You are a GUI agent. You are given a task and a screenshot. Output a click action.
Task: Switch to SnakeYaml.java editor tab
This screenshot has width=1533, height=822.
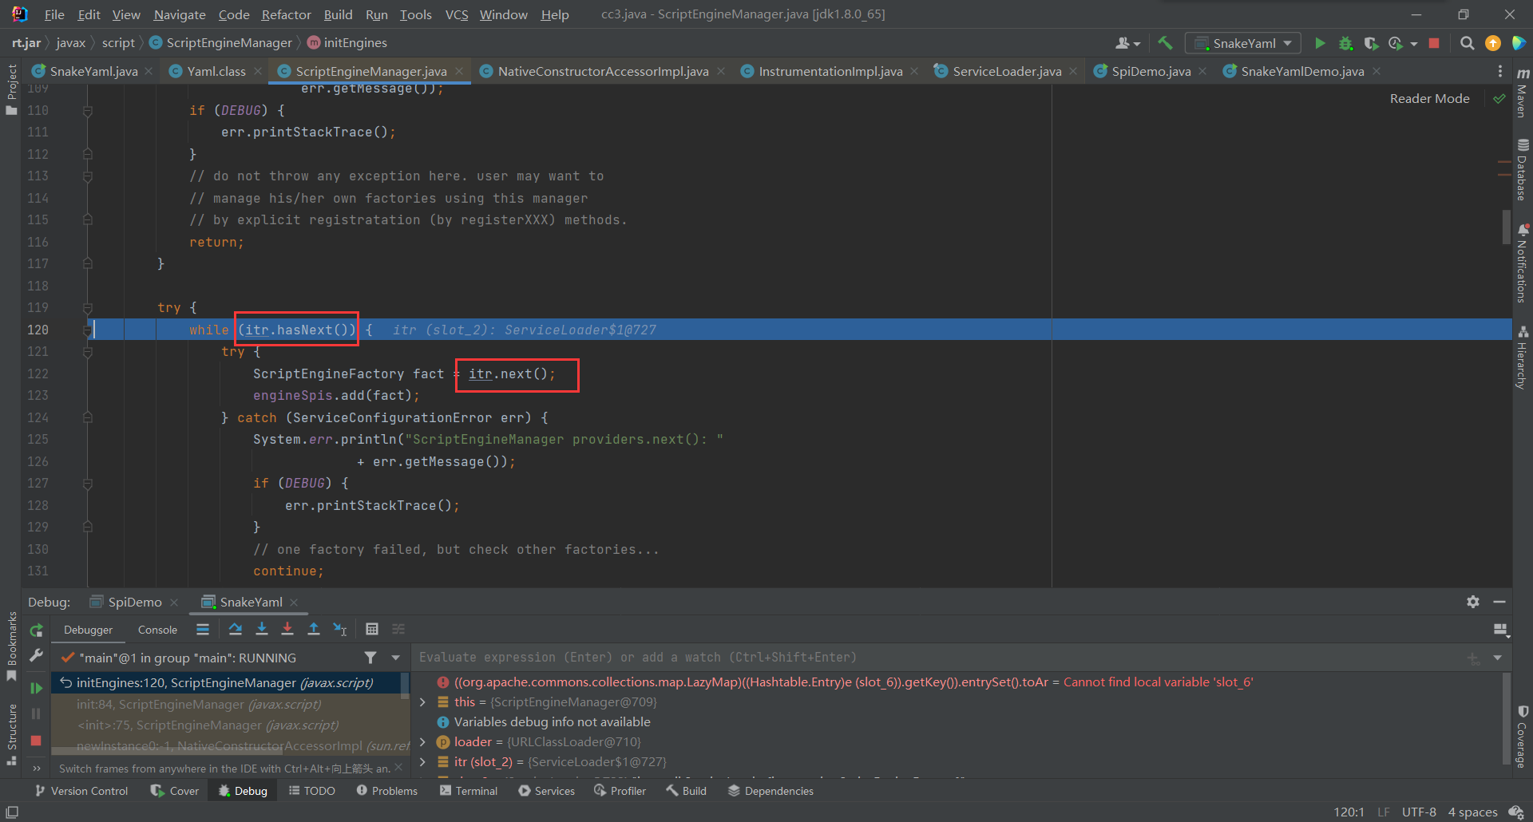93,71
